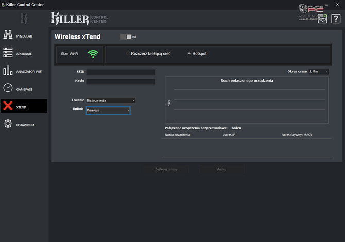Click the Anuluj button
This screenshot has width=345, height=242.
221,169
